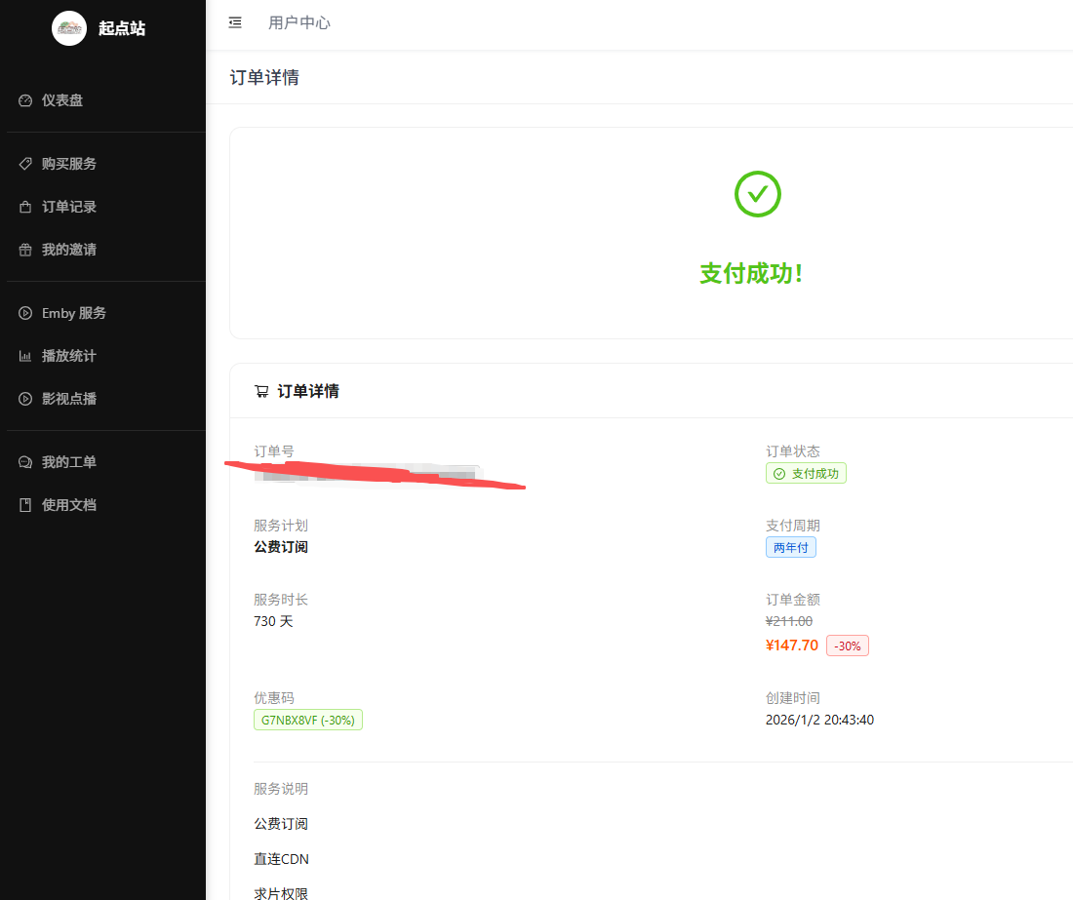The width and height of the screenshot is (1073, 900).
Task: Click the 我的工单 chat bubble icon
Action: click(x=25, y=462)
